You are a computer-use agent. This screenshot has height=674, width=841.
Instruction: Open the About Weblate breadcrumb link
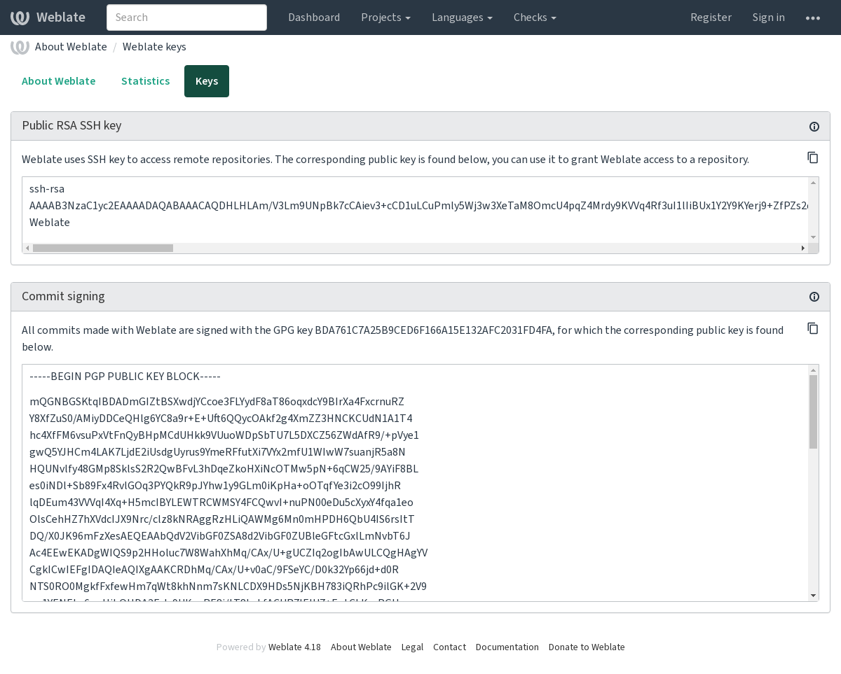(71, 47)
